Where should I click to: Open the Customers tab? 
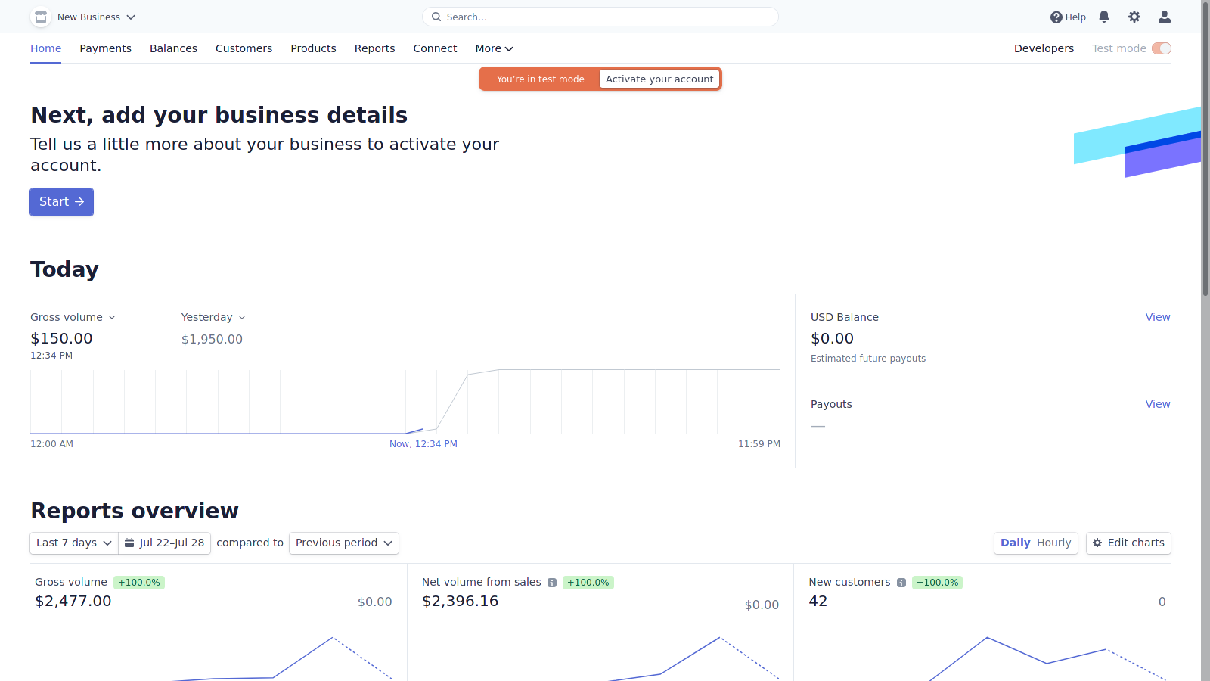pyautogui.click(x=244, y=48)
